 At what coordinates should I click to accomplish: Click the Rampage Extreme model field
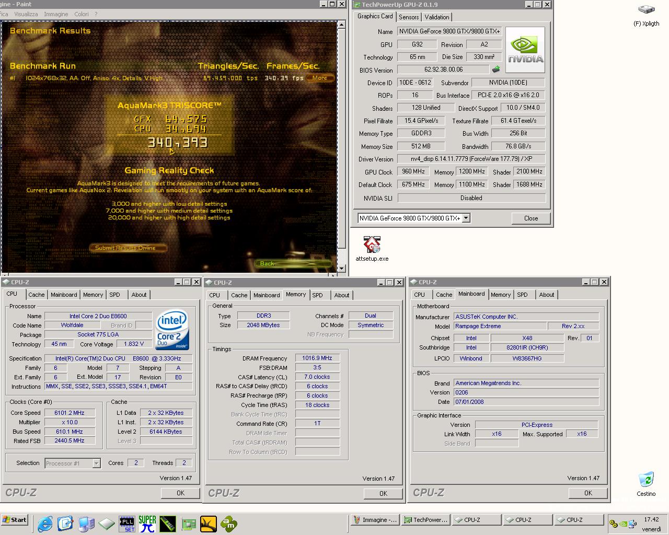tap(500, 326)
